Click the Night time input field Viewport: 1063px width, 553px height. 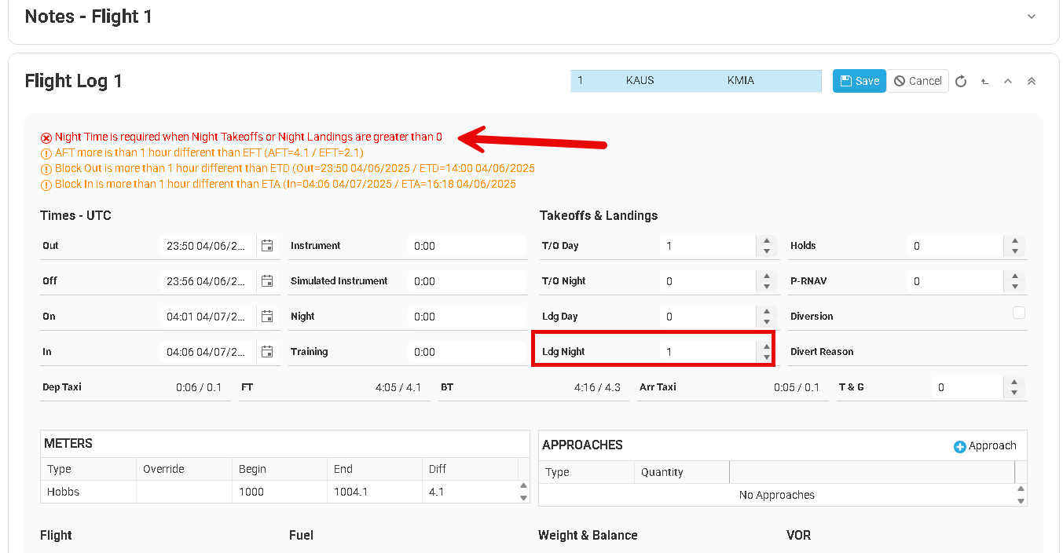coord(467,317)
